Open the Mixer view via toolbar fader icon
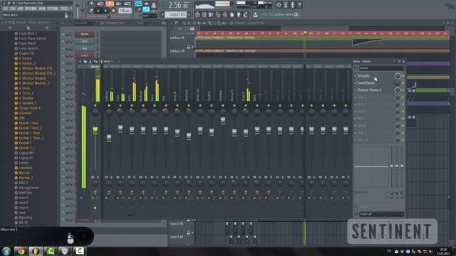The image size is (456, 256). coord(225,14)
